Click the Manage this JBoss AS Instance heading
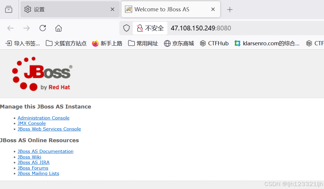 (45, 107)
